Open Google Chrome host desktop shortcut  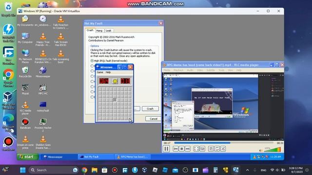tap(8, 78)
